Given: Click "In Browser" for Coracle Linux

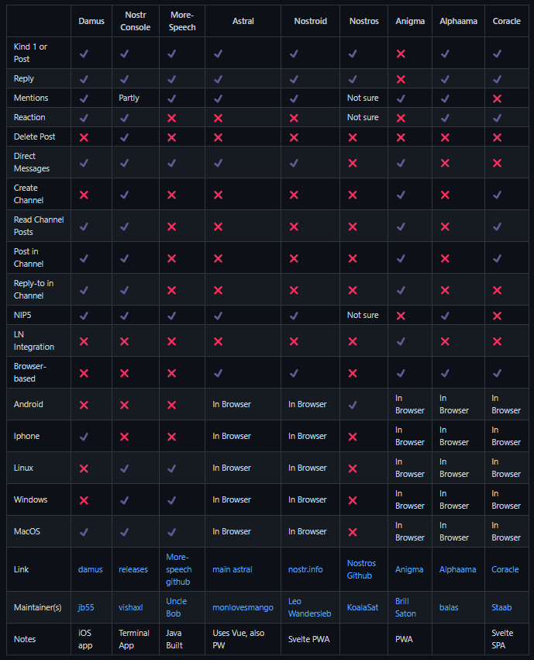Looking at the screenshot, I should click(506, 468).
